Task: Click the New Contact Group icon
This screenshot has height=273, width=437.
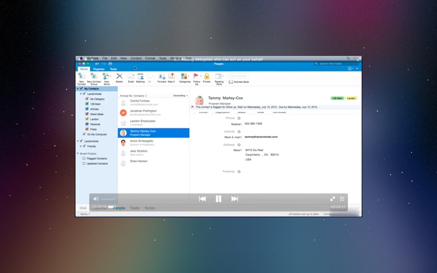Action: (93, 76)
